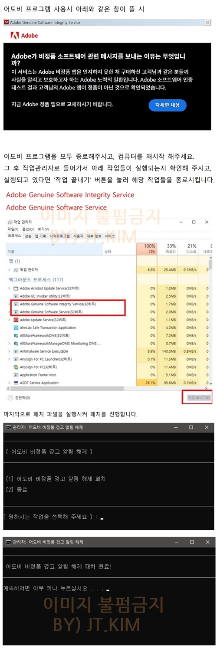Click Adobe Genuine Software Service icon
The width and height of the screenshot is (217, 652).
point(16,312)
